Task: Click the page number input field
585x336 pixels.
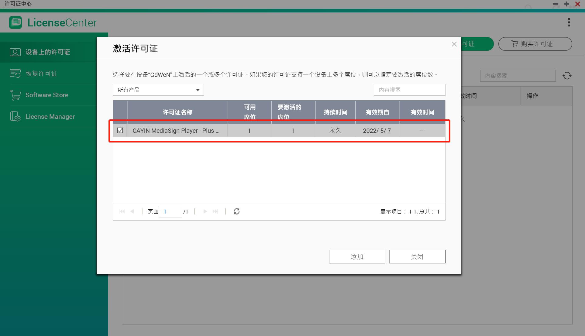Action: pyautogui.click(x=170, y=211)
